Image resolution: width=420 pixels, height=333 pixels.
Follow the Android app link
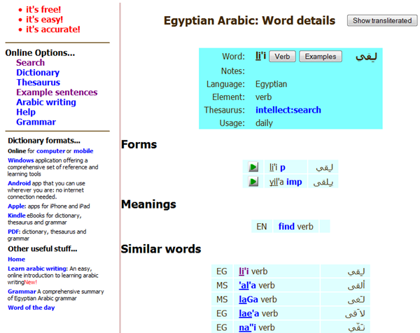(x=19, y=183)
